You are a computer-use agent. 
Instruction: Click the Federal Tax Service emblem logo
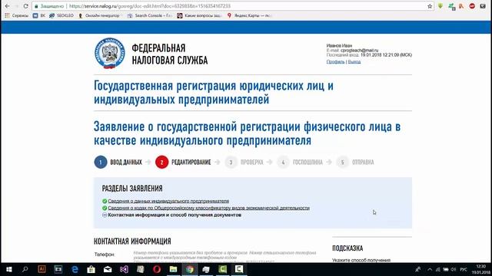109,54
